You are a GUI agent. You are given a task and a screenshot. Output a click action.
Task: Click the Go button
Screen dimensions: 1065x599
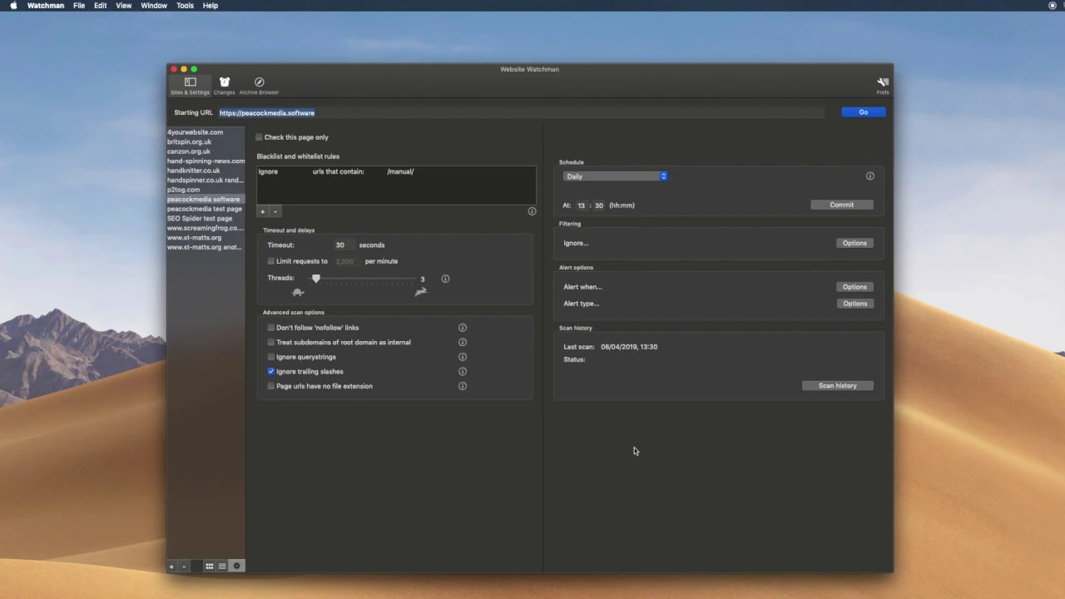tap(863, 112)
